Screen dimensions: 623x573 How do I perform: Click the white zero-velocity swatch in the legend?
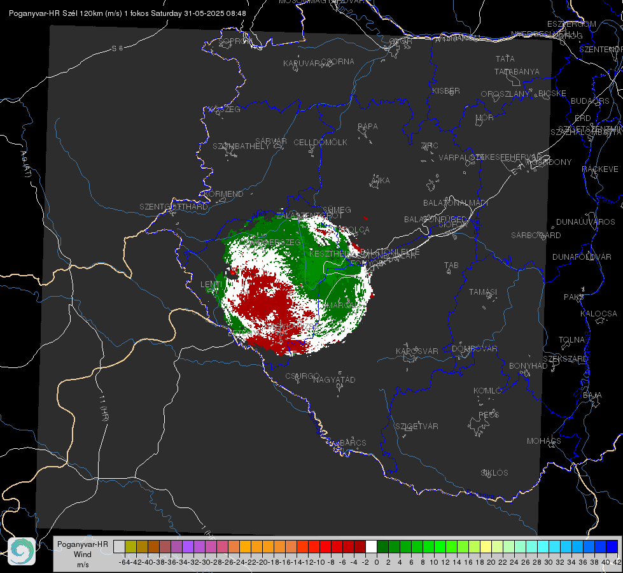(x=371, y=547)
